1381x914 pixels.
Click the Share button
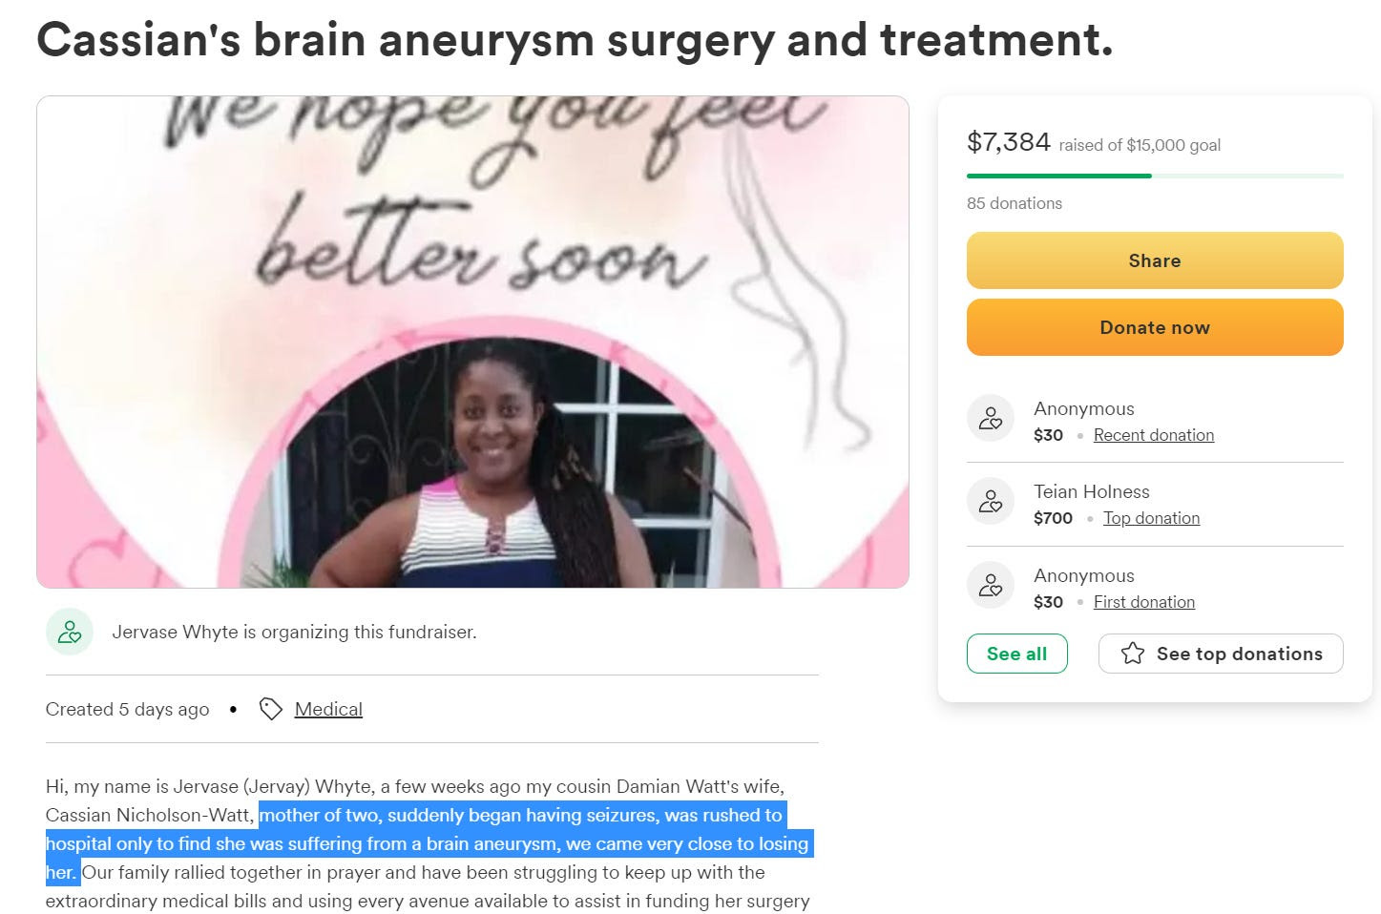coord(1155,260)
